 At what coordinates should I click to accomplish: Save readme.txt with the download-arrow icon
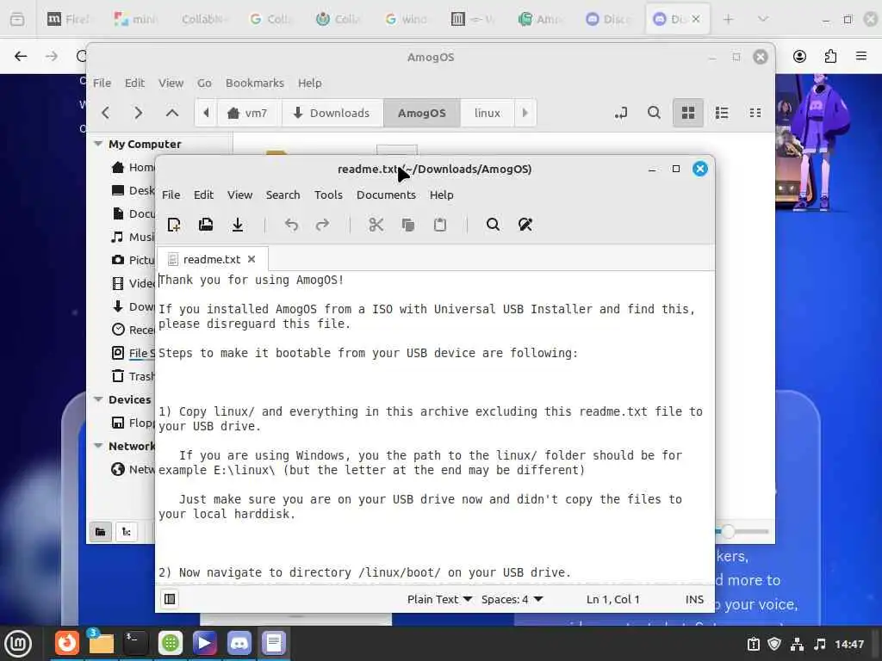pyautogui.click(x=238, y=225)
